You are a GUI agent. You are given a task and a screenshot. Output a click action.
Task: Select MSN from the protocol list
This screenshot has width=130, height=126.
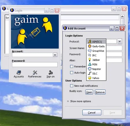pos(96,64)
